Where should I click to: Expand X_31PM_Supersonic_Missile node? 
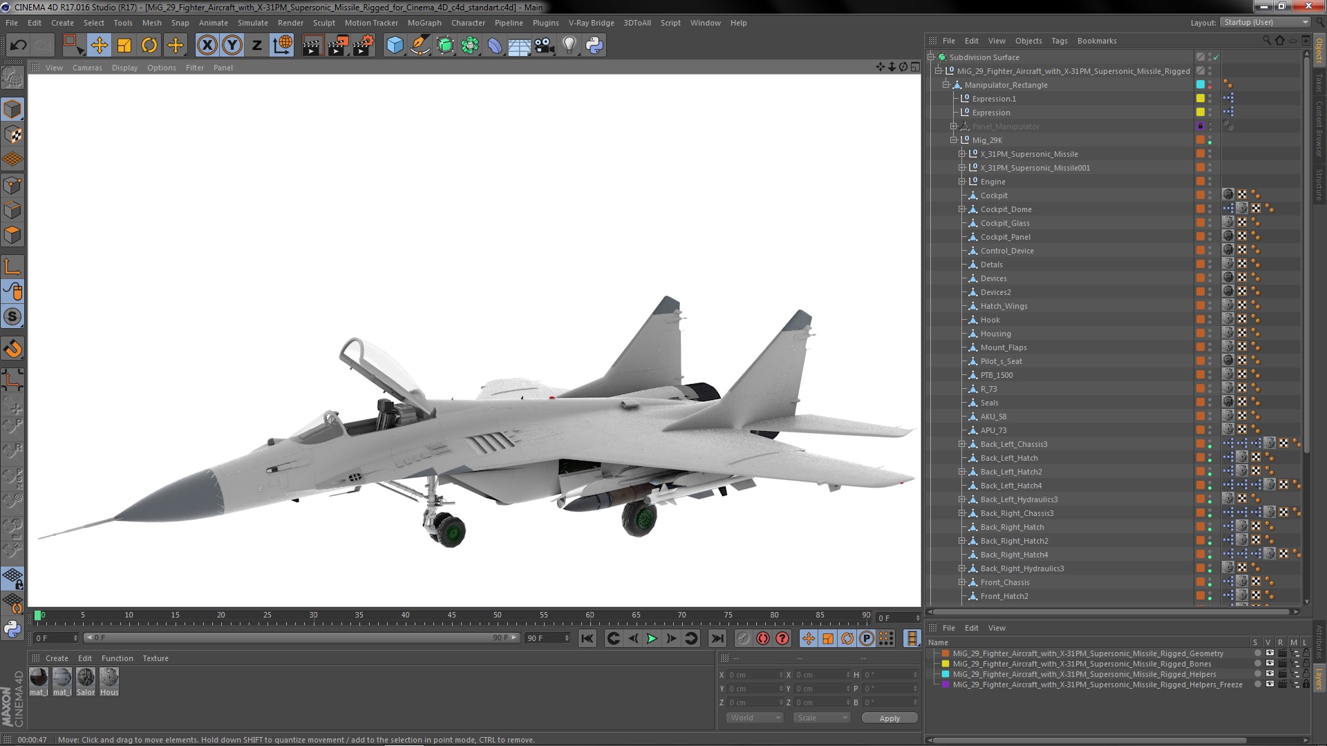961,154
